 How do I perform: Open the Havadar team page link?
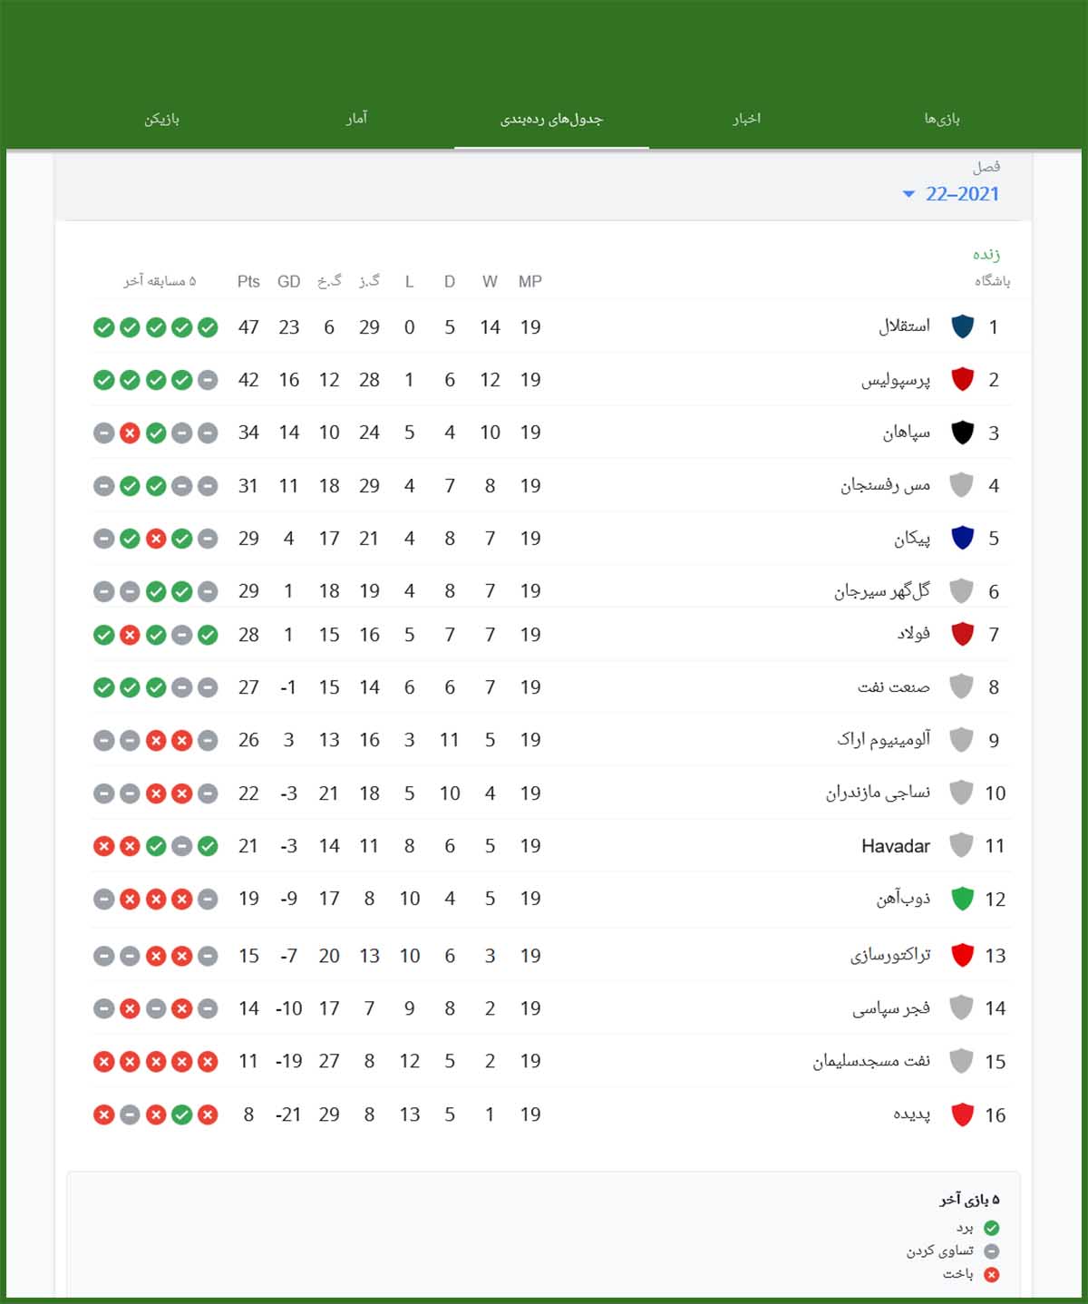(894, 845)
